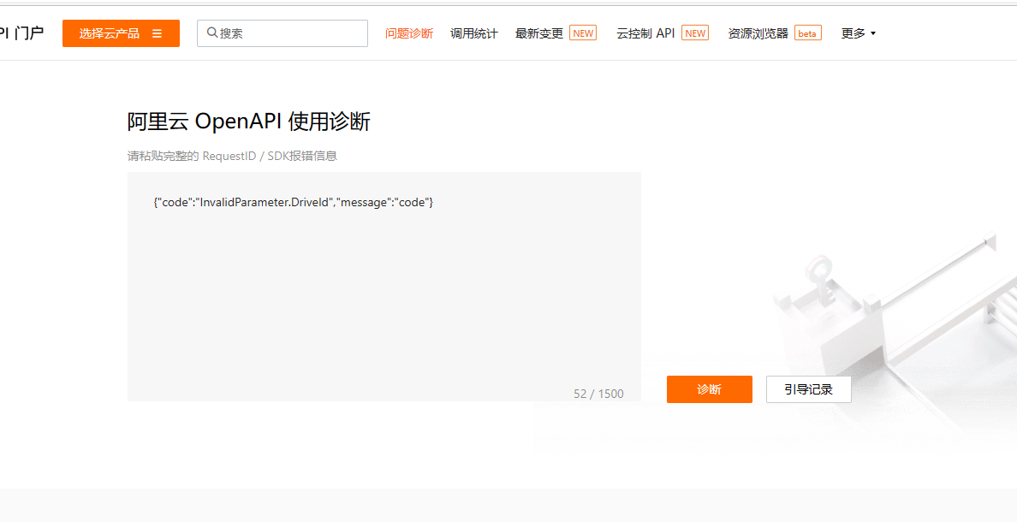This screenshot has width=1017, height=522.
Task: Click the 请粘贴完整的 RequestID hint text
Action: click(x=232, y=156)
